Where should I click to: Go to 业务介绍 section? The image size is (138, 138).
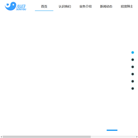click(85, 7)
